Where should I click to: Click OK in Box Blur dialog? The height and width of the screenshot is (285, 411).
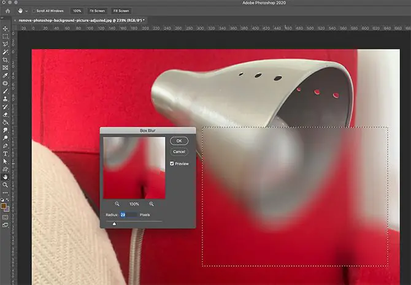coord(179,141)
